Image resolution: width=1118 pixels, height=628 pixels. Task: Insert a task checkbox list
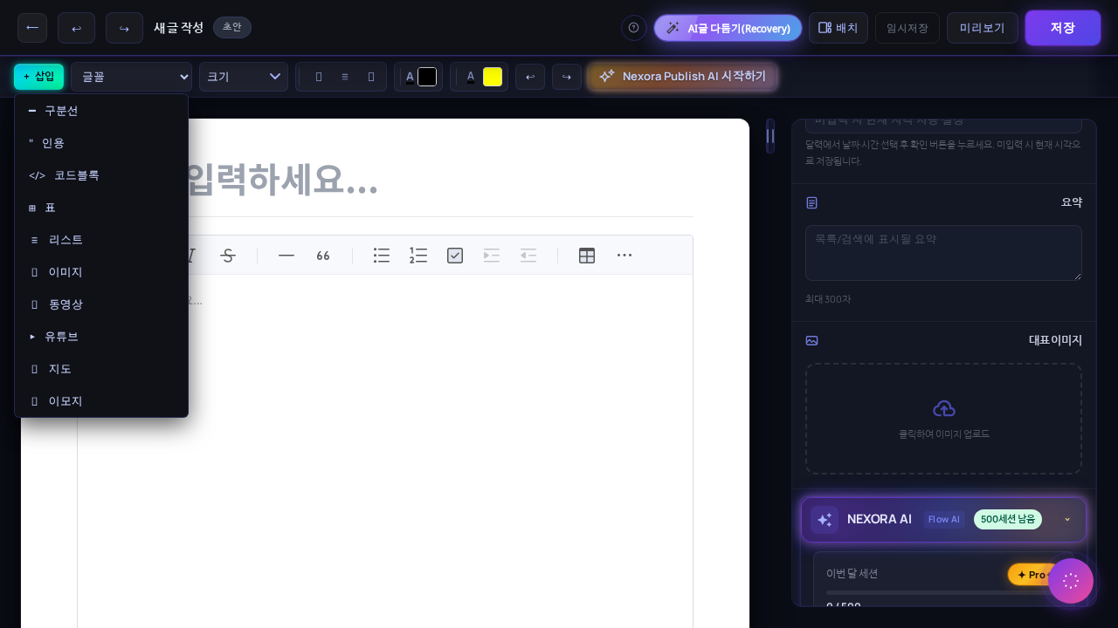pos(455,256)
